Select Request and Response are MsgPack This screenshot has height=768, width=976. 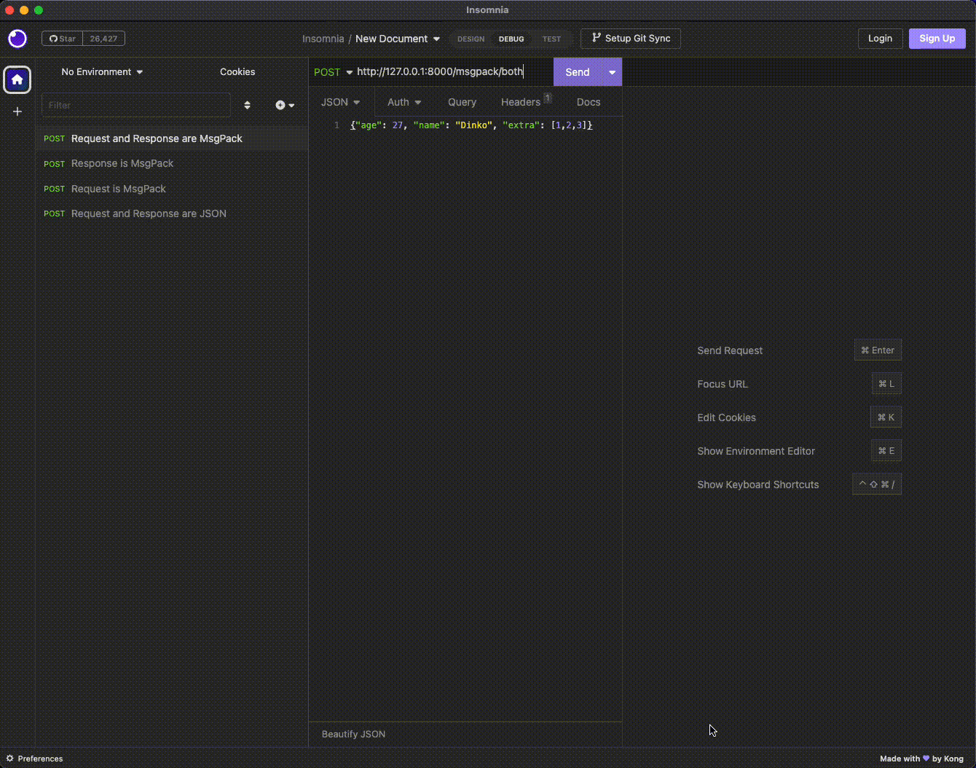[172, 138]
